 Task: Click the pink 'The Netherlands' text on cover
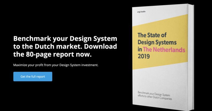[164, 50]
